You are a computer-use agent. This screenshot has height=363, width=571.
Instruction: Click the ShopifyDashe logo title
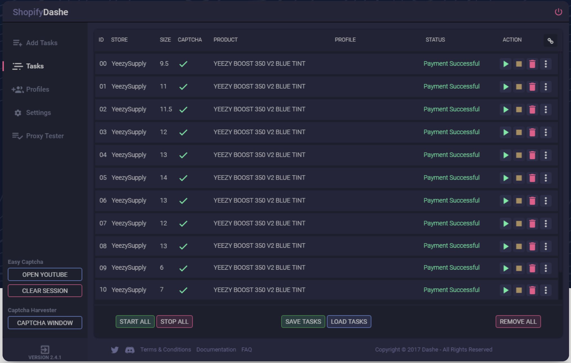pyautogui.click(x=41, y=12)
